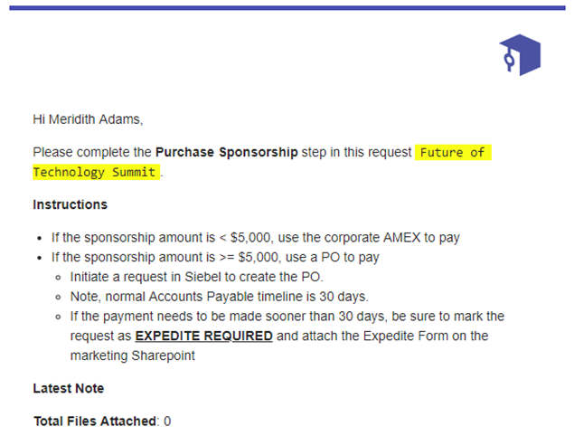Click the Please complete the sentence start

(x=92, y=152)
